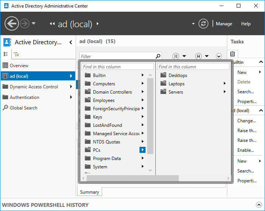The width and height of the screenshot is (265, 211).
Task: Expand Dynamic Access Control arrow
Action: 71,86
